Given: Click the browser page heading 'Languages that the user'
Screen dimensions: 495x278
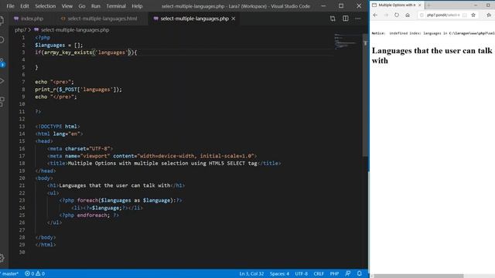Looking at the screenshot, I should click(x=432, y=56).
